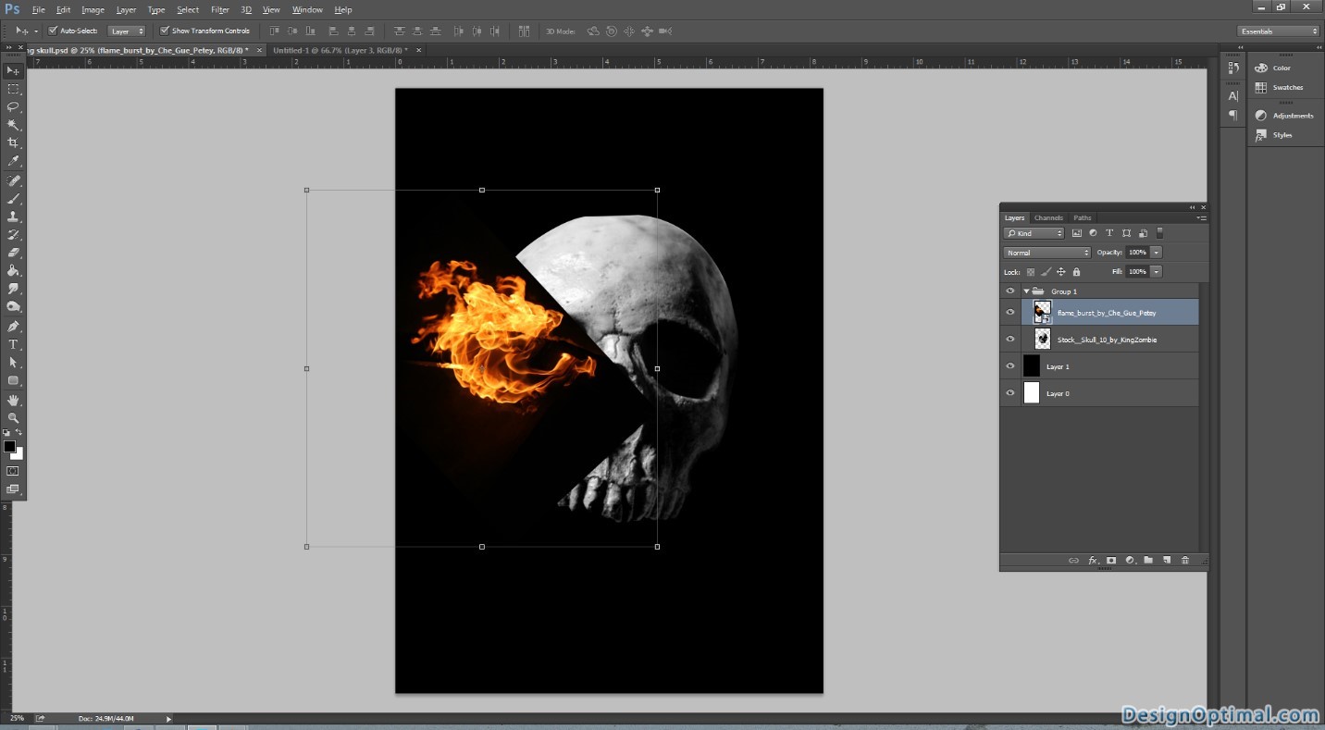1325x730 pixels.
Task: Open the Adjustments panel
Action: pos(1284,116)
